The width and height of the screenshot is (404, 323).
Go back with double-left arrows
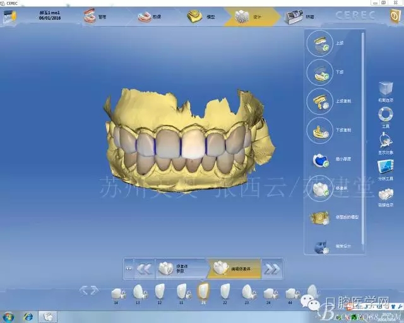point(145,269)
